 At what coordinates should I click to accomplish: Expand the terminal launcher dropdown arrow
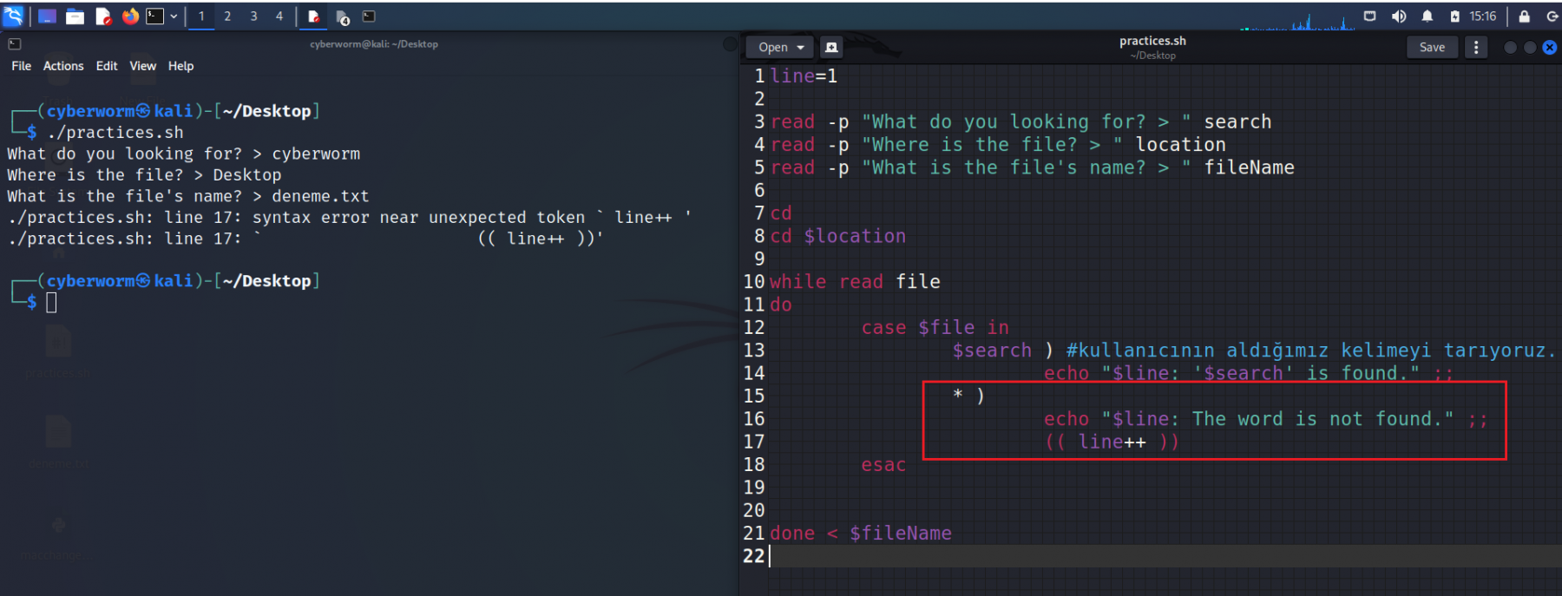pyautogui.click(x=174, y=16)
